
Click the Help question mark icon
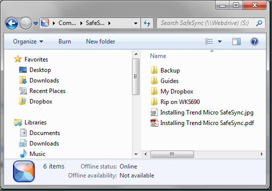click(x=254, y=41)
